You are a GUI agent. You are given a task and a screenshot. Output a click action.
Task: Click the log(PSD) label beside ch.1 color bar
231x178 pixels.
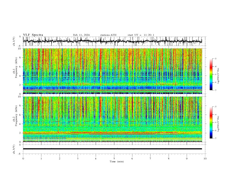[218, 76]
